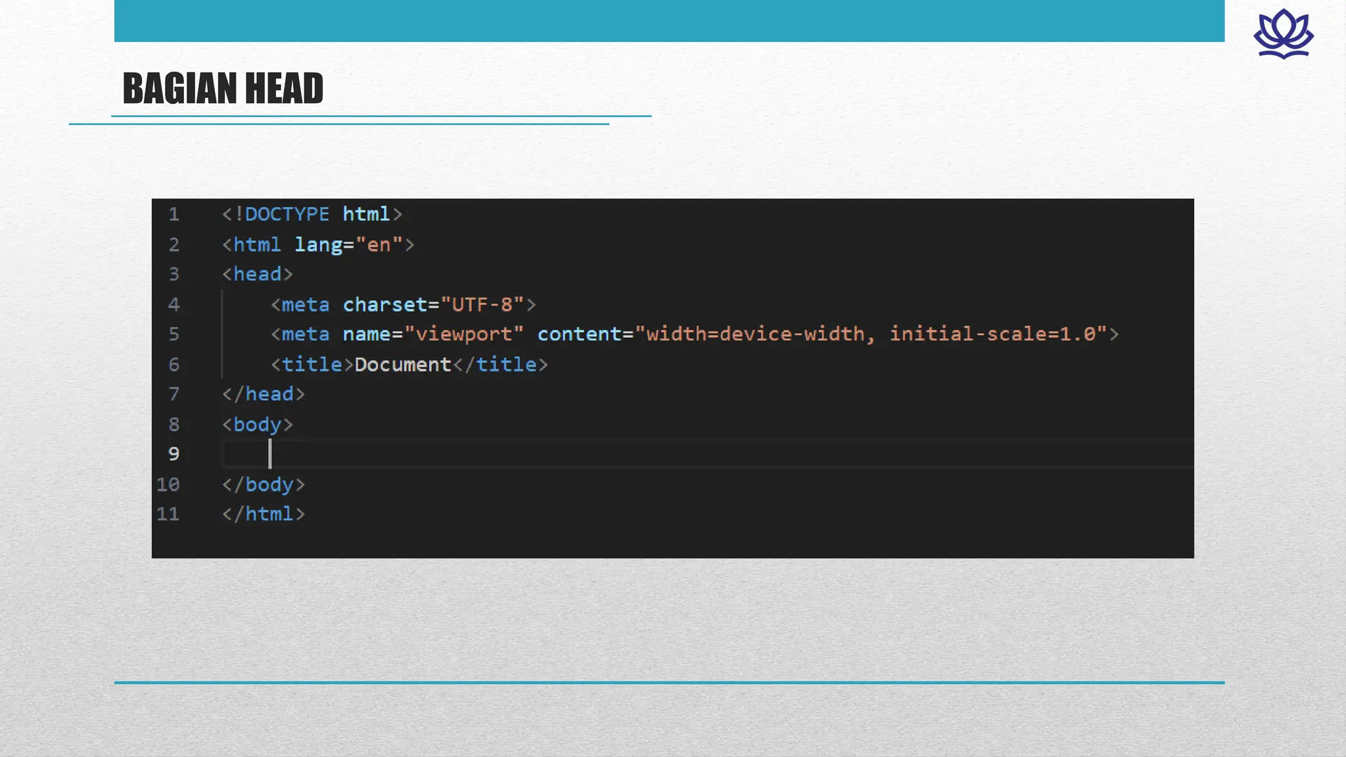Screen dimensions: 1346x757
Task: Click the content attribute name
Action: (579, 334)
